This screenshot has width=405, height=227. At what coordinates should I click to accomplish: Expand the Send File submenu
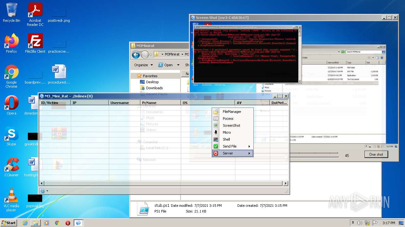pos(233,146)
